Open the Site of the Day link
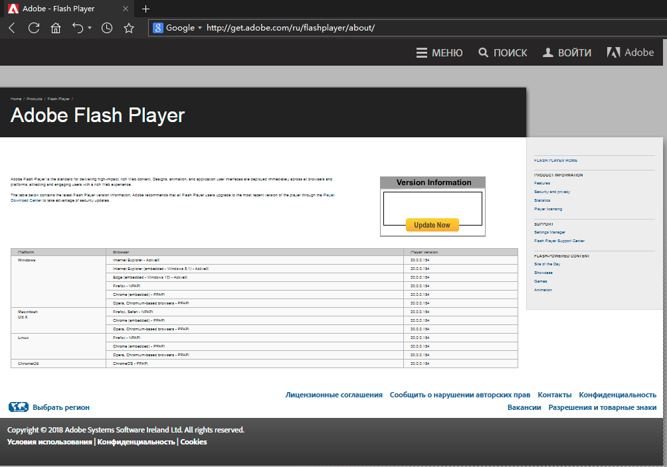 click(x=547, y=264)
